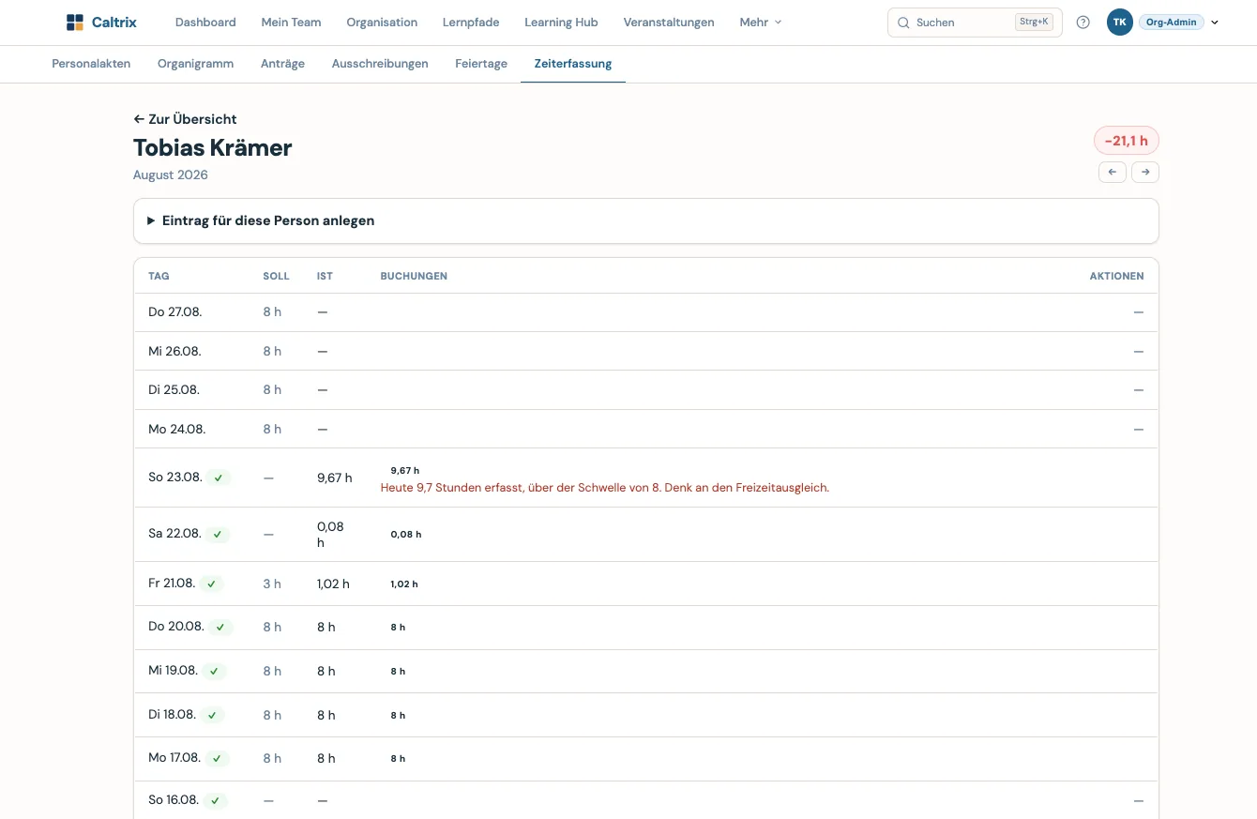Open Mein Team in navigation

pyautogui.click(x=291, y=23)
